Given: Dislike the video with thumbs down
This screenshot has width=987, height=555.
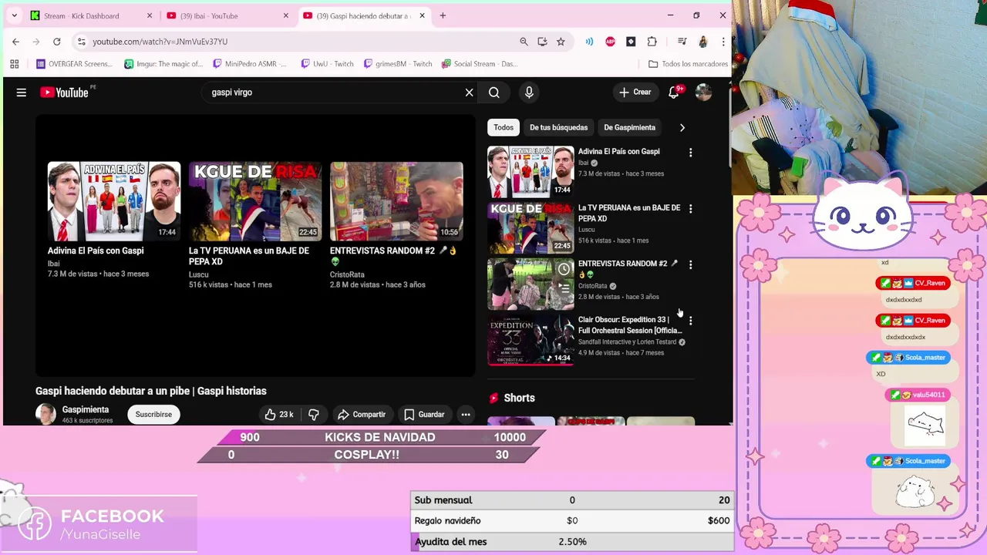Looking at the screenshot, I should [314, 415].
